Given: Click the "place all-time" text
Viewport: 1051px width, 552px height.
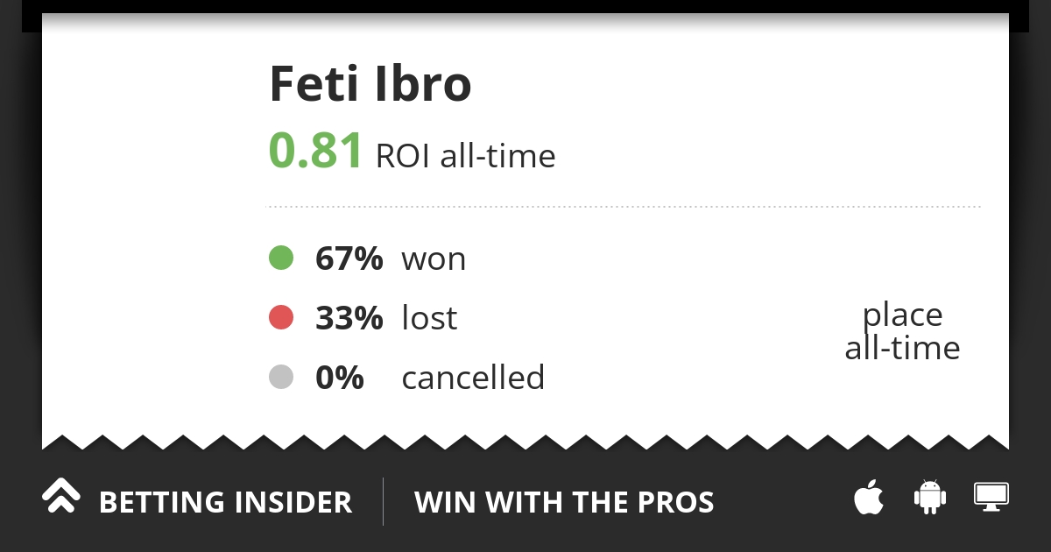Looking at the screenshot, I should click(902, 331).
